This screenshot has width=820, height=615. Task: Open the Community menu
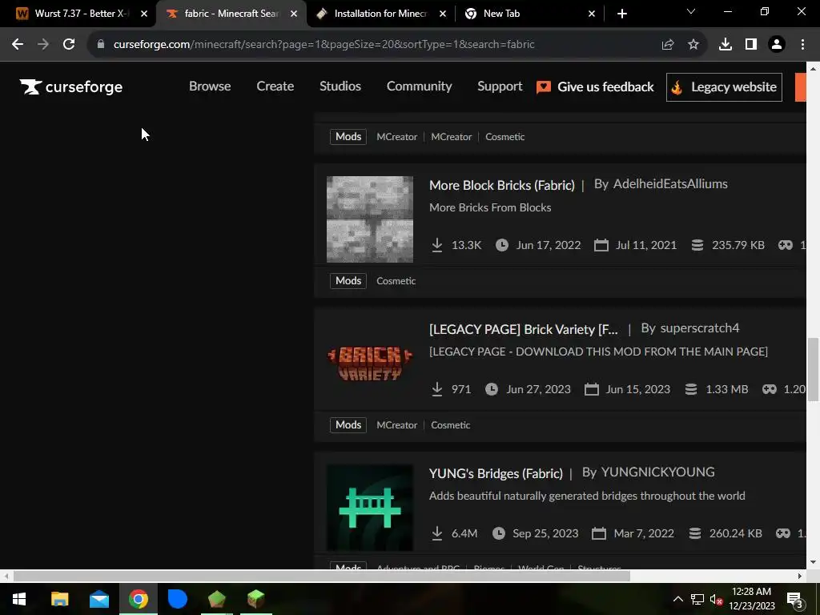tap(420, 86)
